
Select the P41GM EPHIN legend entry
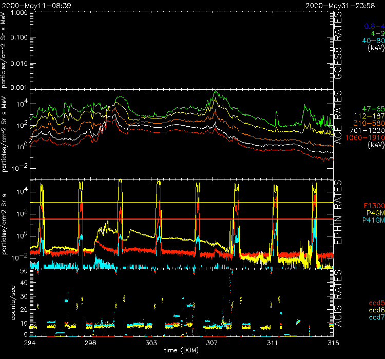(373, 220)
